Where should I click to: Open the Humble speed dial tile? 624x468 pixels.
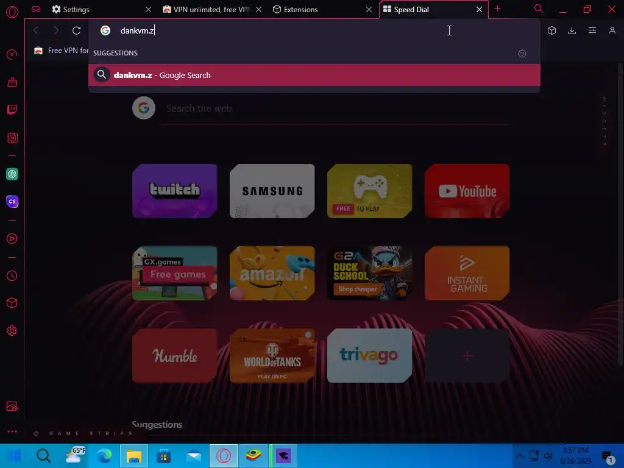tap(175, 355)
